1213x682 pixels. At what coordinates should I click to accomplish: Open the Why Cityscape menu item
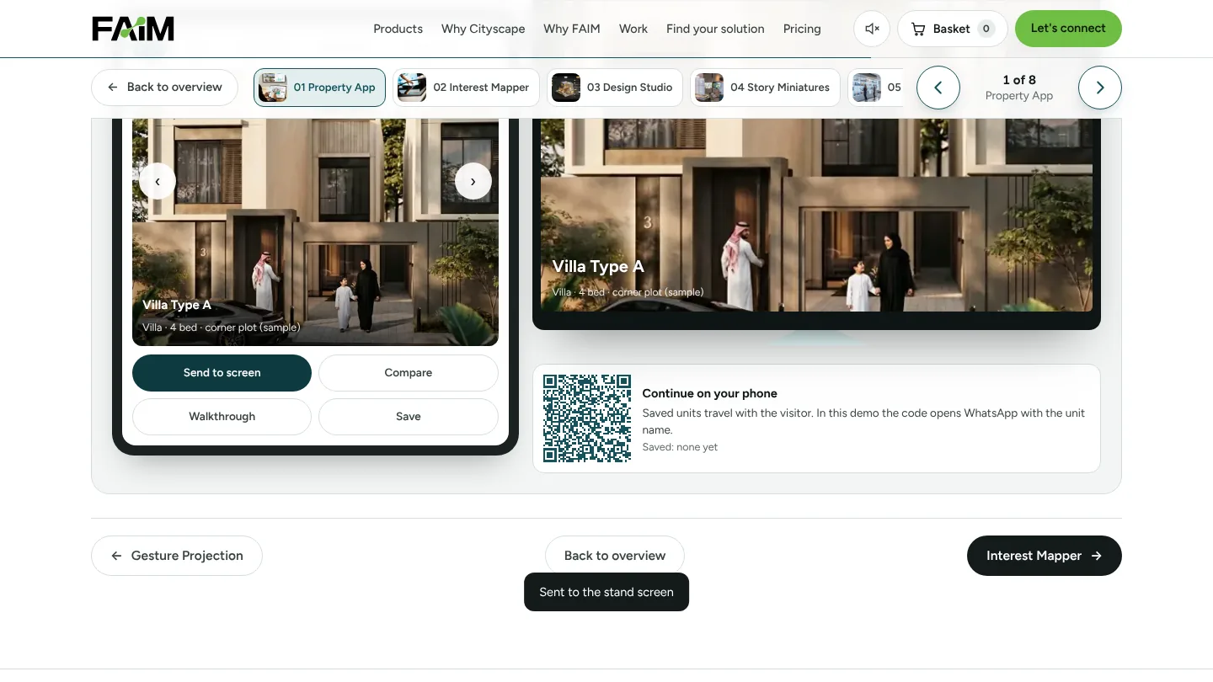click(x=483, y=29)
